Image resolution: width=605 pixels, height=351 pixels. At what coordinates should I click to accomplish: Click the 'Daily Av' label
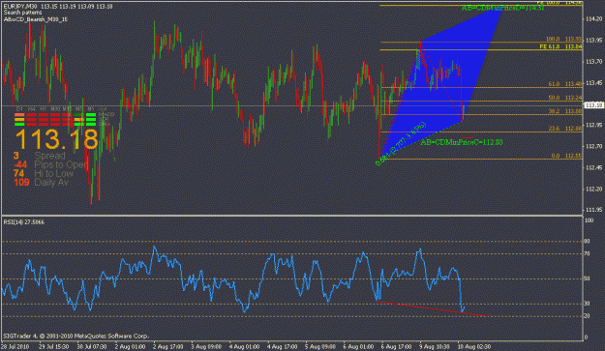tap(51, 182)
